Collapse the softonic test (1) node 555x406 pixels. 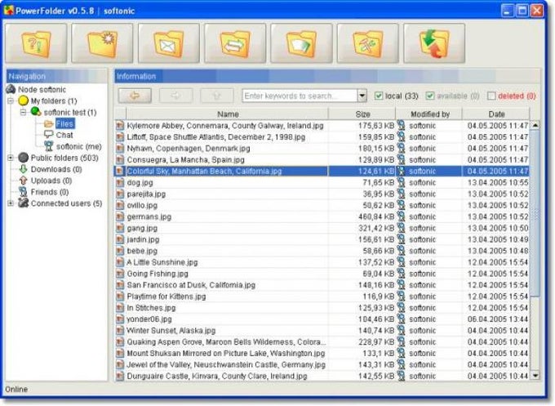[x=24, y=112]
